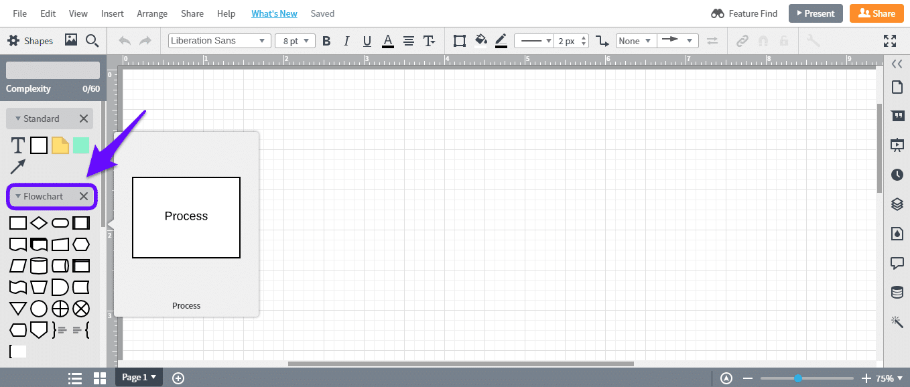This screenshot has width=910, height=387.
Task: Open the Layers panel in right sidebar
Action: [x=897, y=204]
